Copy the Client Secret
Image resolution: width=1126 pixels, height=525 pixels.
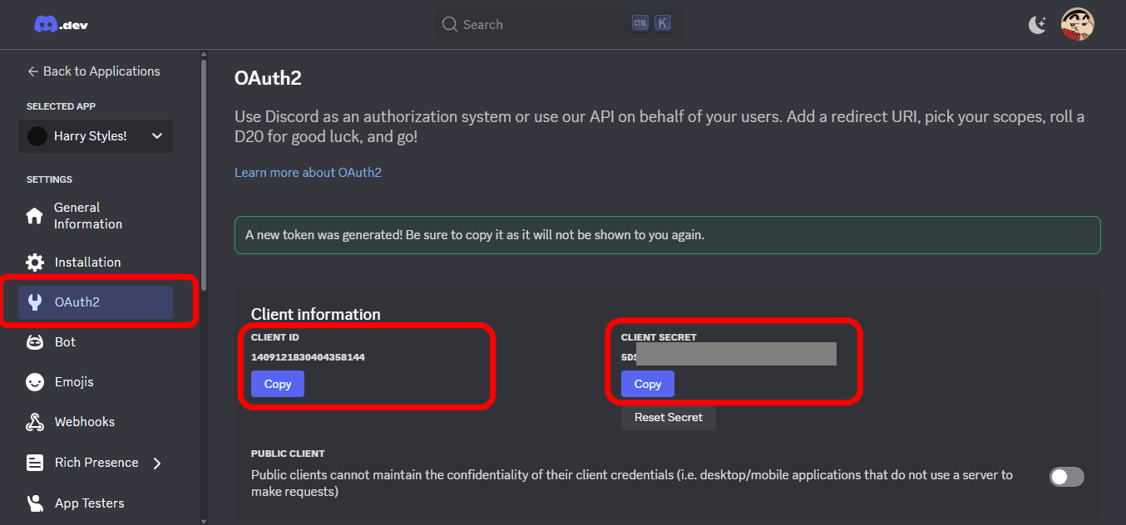click(x=647, y=384)
